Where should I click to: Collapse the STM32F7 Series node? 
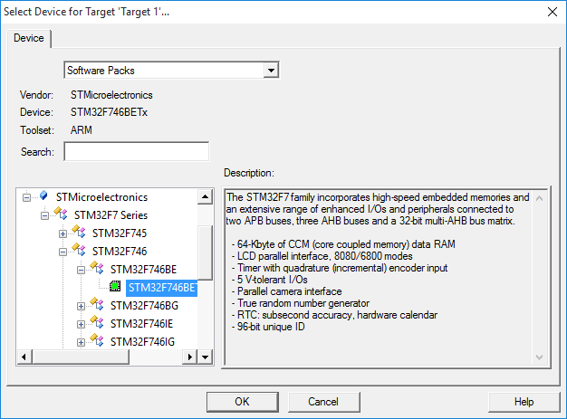click(x=45, y=215)
